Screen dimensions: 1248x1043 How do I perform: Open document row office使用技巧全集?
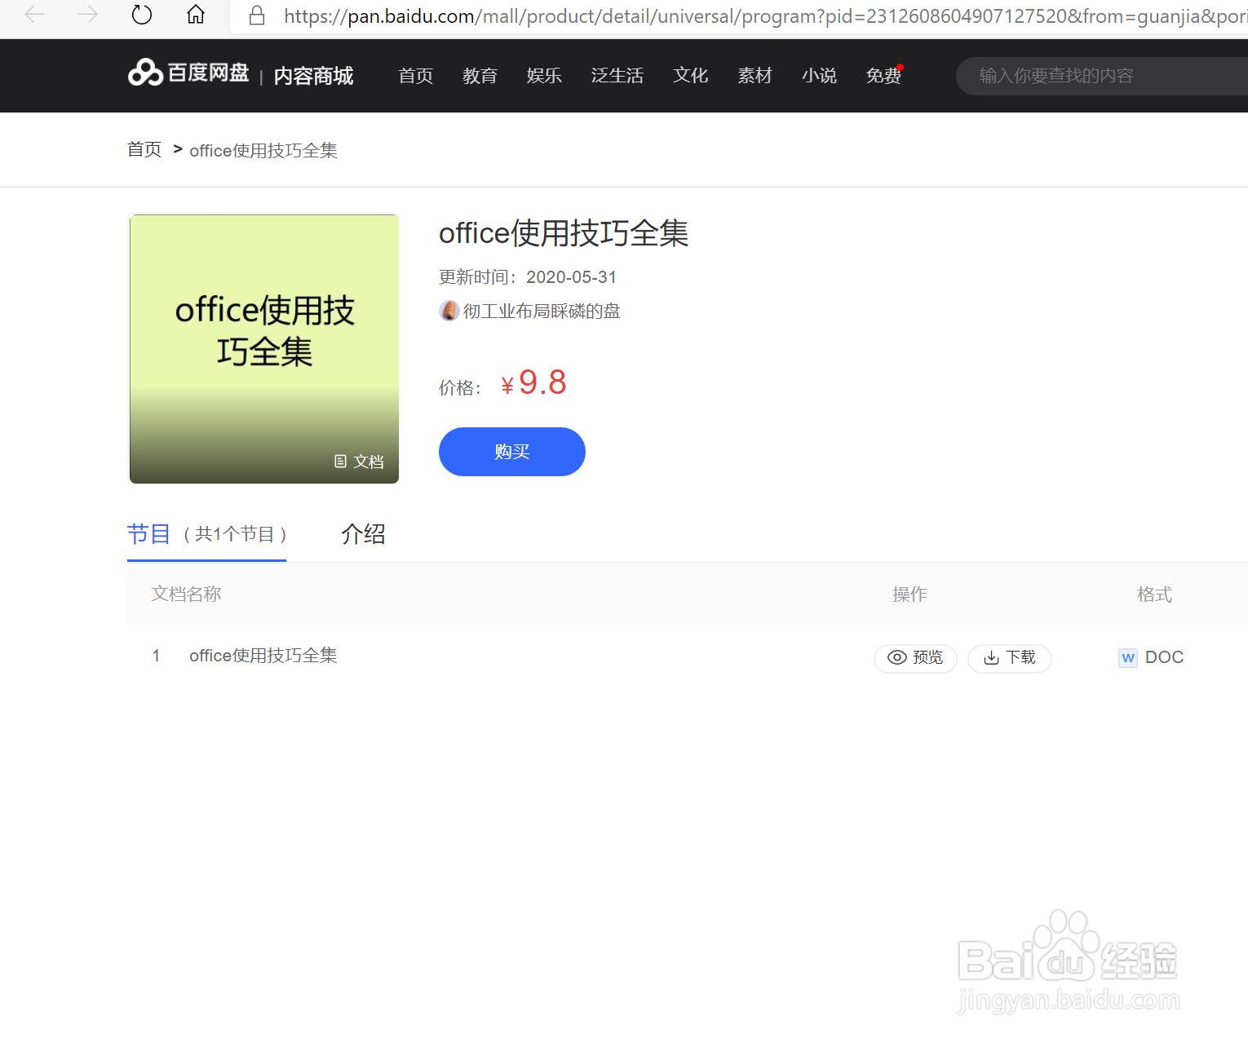(x=263, y=656)
